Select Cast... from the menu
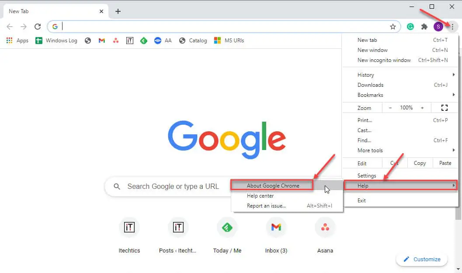The width and height of the screenshot is (462, 273). (400, 130)
